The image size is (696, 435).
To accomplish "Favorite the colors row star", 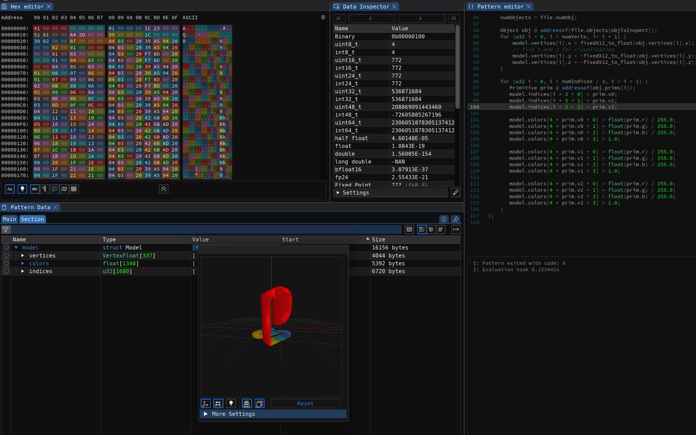I will [x=6, y=263].
